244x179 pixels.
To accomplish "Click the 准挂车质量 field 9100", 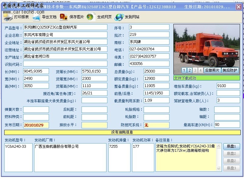I will tap(228, 86).
